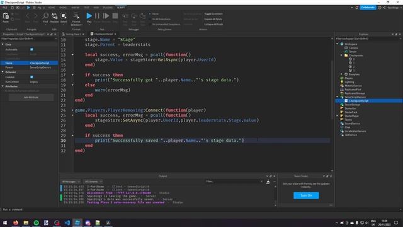
Task: Click the Output Filter input field
Action: [x=234, y=182]
